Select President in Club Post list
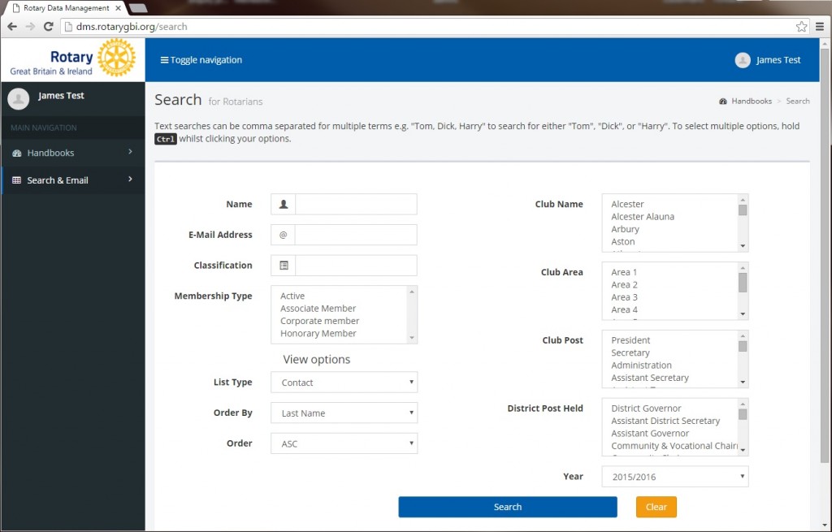Screen dimensions: 832x532 click(x=630, y=340)
